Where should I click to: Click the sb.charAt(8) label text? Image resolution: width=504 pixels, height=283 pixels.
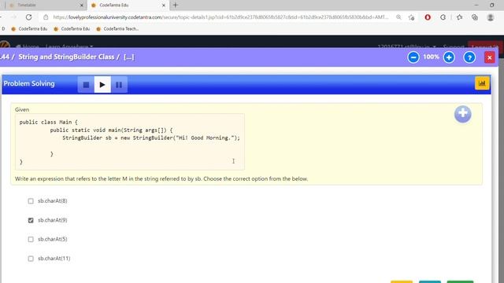pyautogui.click(x=53, y=201)
